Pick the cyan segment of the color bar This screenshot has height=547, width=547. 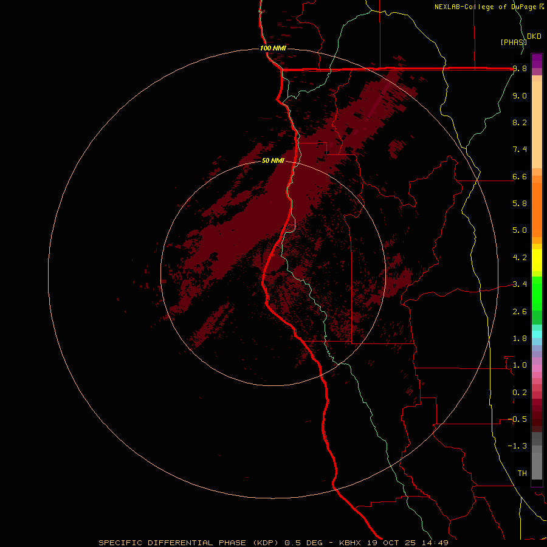537,334
